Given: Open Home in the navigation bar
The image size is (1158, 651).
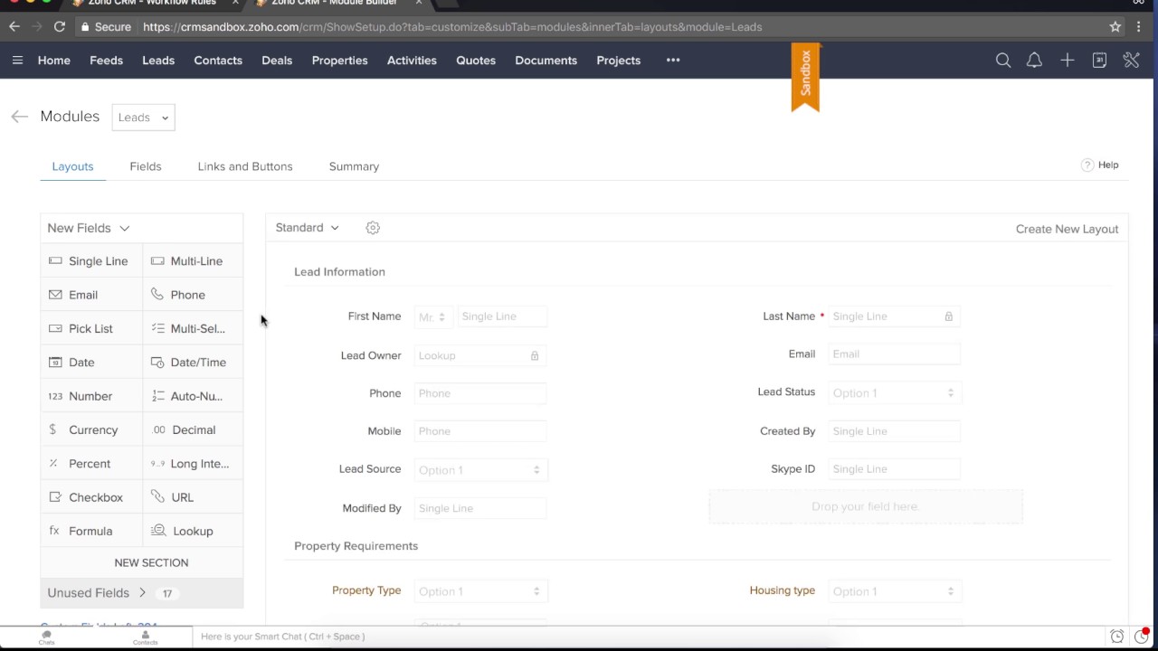Looking at the screenshot, I should 54,61.
